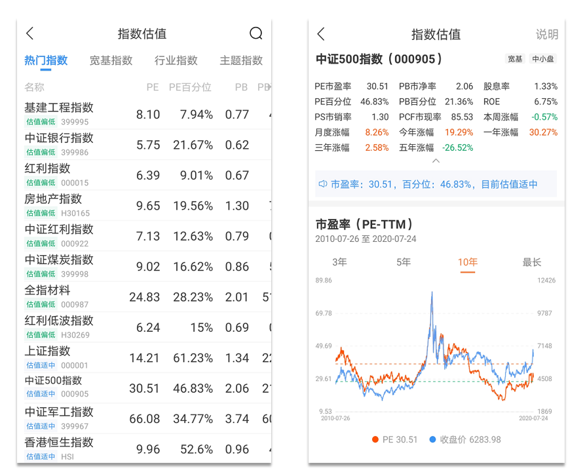This screenshot has height=474, width=585.
Task: Toggle the blue 收盘价 legend dot
Action: 432,439
